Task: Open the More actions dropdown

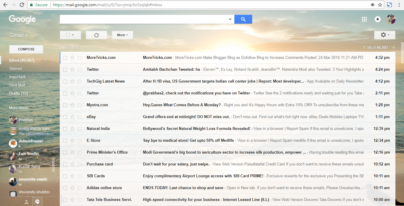Action: [122, 35]
